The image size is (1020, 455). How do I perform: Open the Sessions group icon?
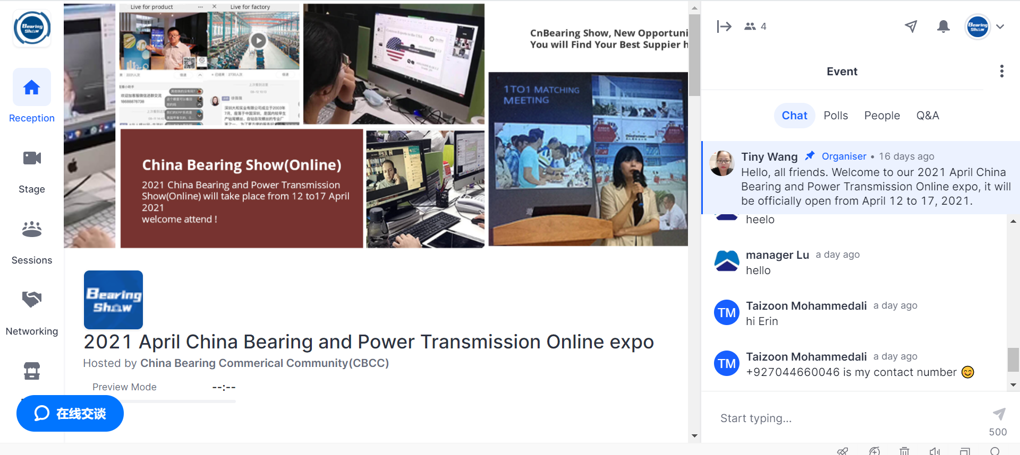coord(32,229)
